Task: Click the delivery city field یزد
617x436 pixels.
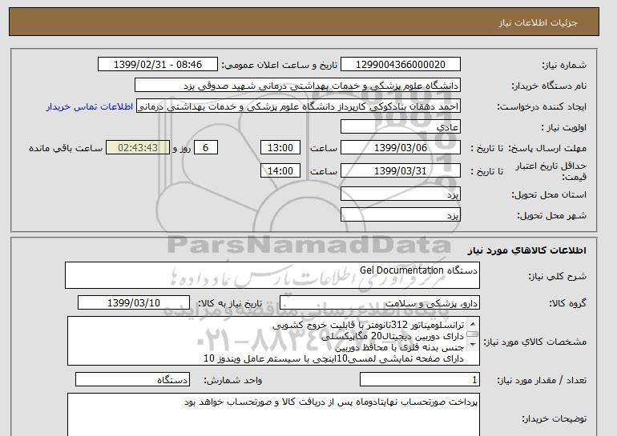Action: pyautogui.click(x=400, y=215)
